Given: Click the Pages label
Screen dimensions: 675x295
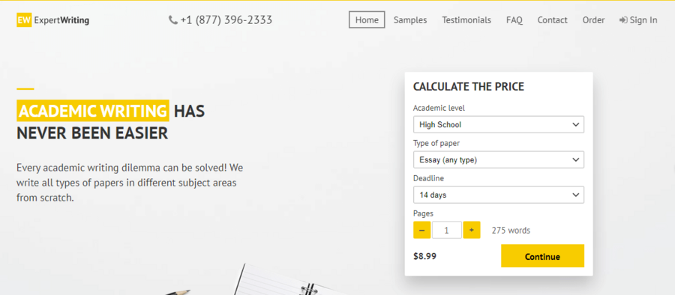Looking at the screenshot, I should coord(423,213).
